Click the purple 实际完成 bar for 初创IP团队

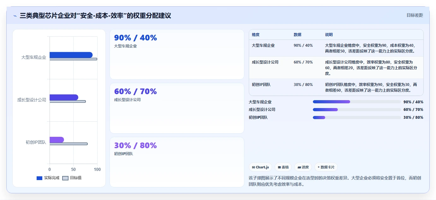coord(57,140)
